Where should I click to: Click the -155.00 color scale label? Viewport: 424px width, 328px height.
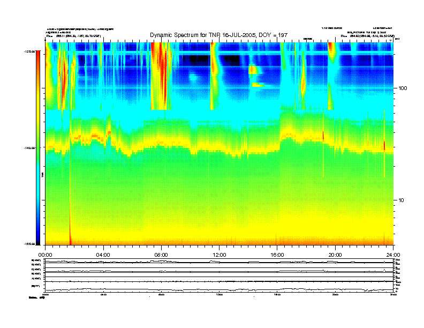coord(29,244)
